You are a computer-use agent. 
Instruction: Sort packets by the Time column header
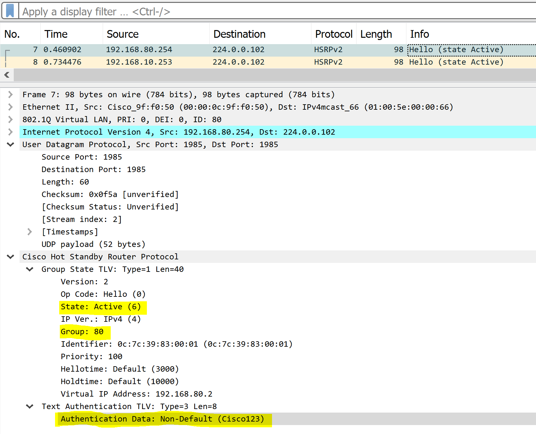(x=71, y=34)
